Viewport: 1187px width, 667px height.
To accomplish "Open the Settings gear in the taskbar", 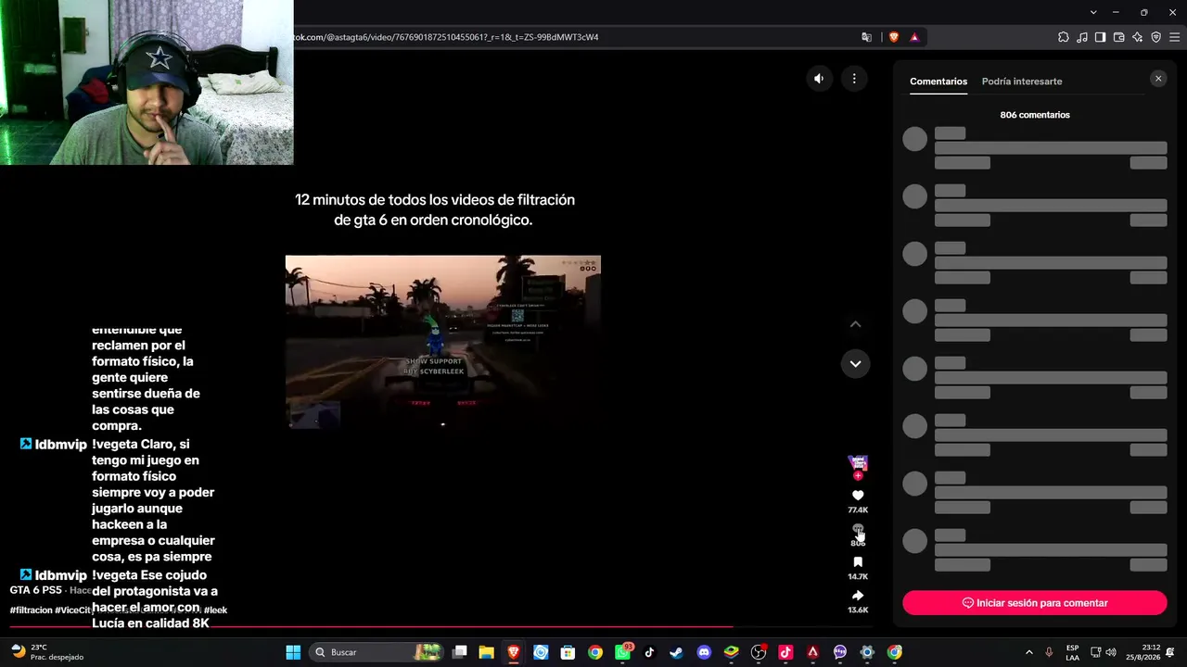I will pos(867,652).
